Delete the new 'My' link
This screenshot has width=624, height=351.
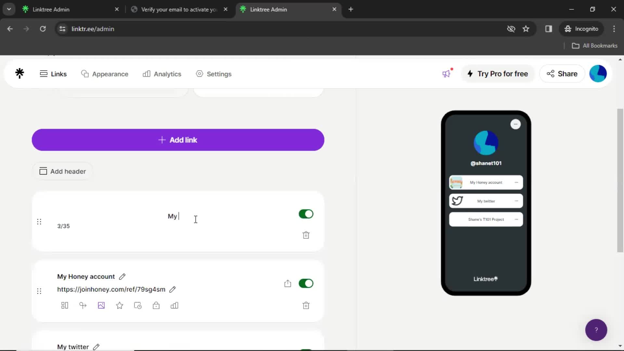(x=306, y=235)
